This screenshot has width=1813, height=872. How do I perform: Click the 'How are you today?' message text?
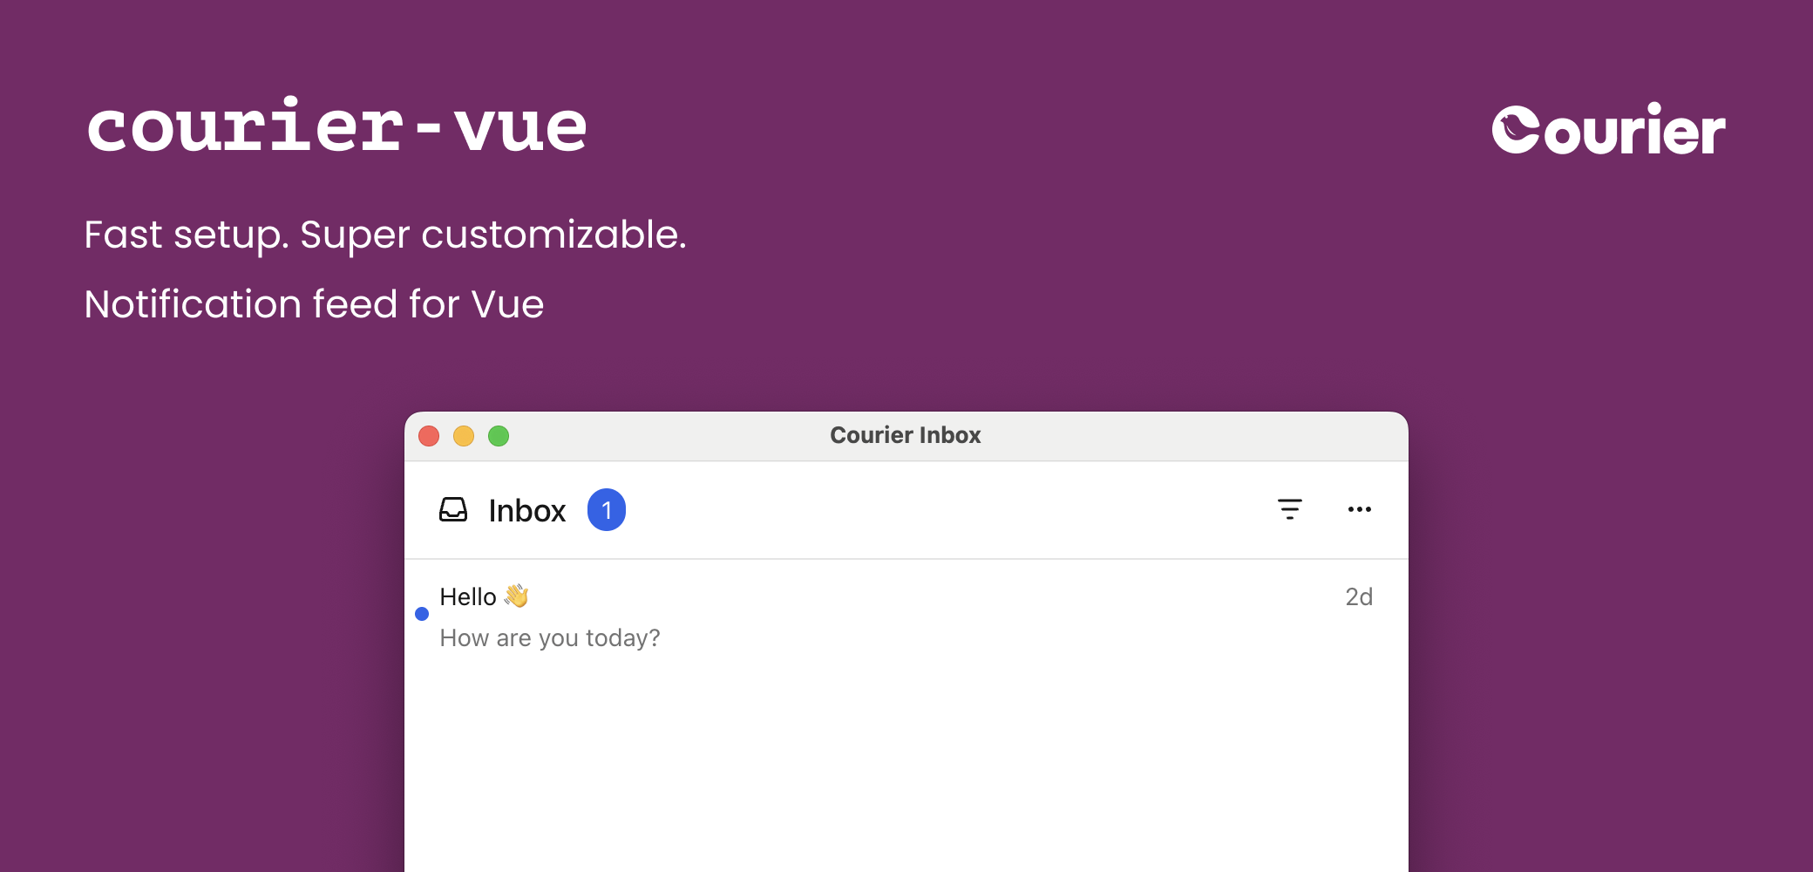pos(550,638)
